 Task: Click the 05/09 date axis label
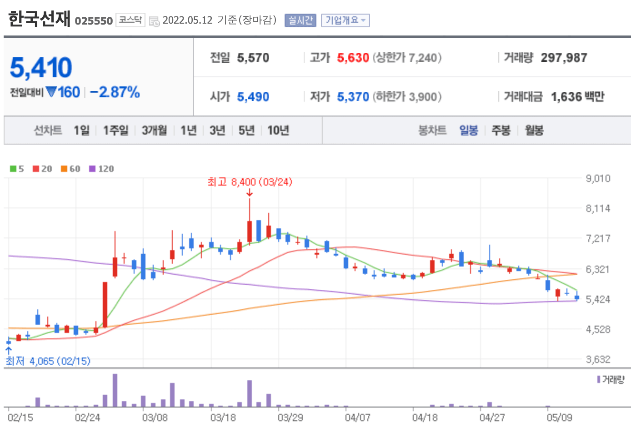[560, 418]
